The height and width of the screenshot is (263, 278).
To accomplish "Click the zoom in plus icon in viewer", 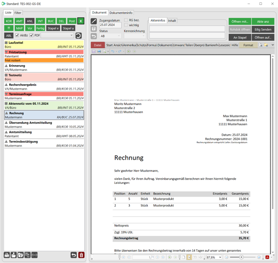I will 259,257.
